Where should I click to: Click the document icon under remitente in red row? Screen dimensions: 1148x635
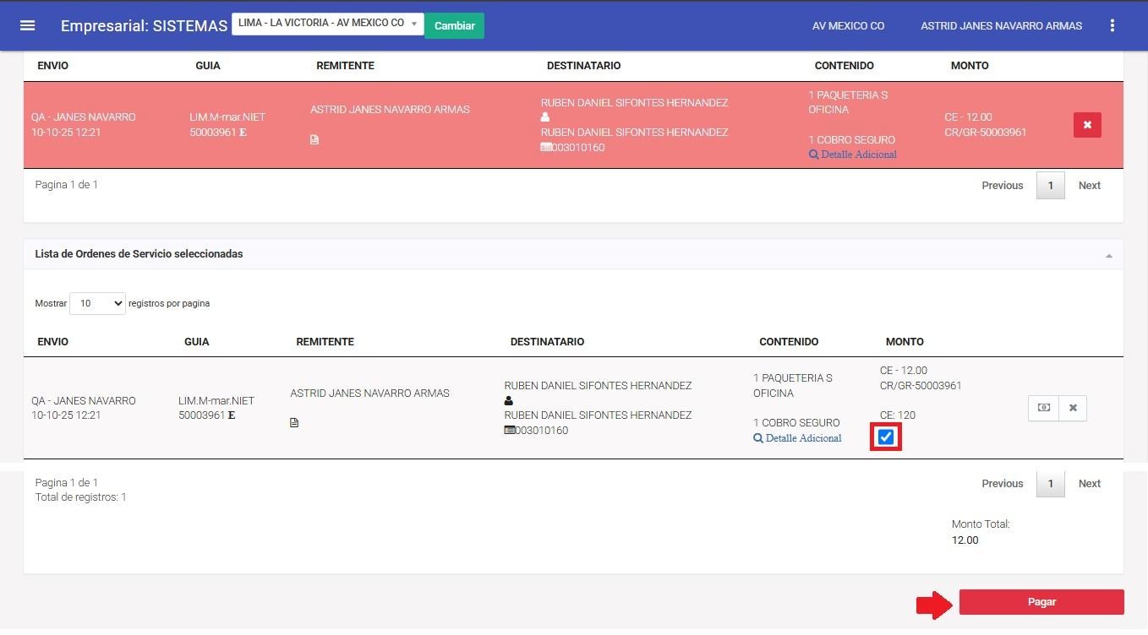tap(314, 140)
